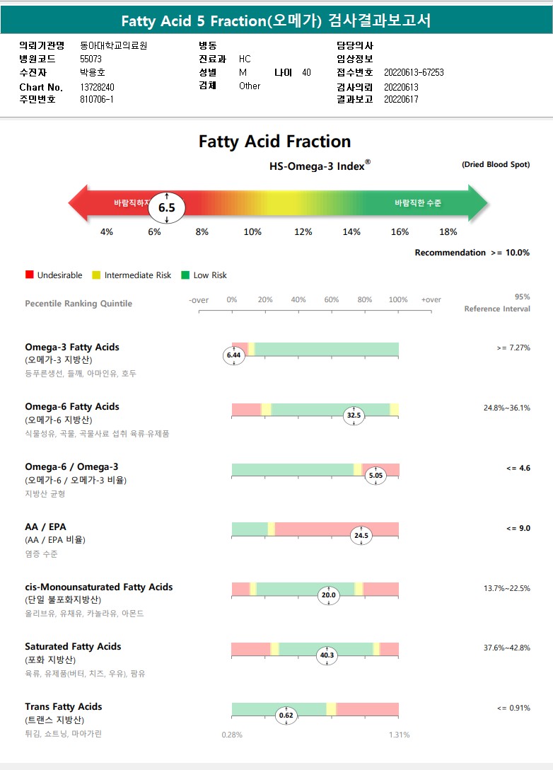The width and height of the screenshot is (553, 770).
Task: Select the 5.05 Omega-6/Omega-3 ratio marker
Action: click(x=376, y=476)
